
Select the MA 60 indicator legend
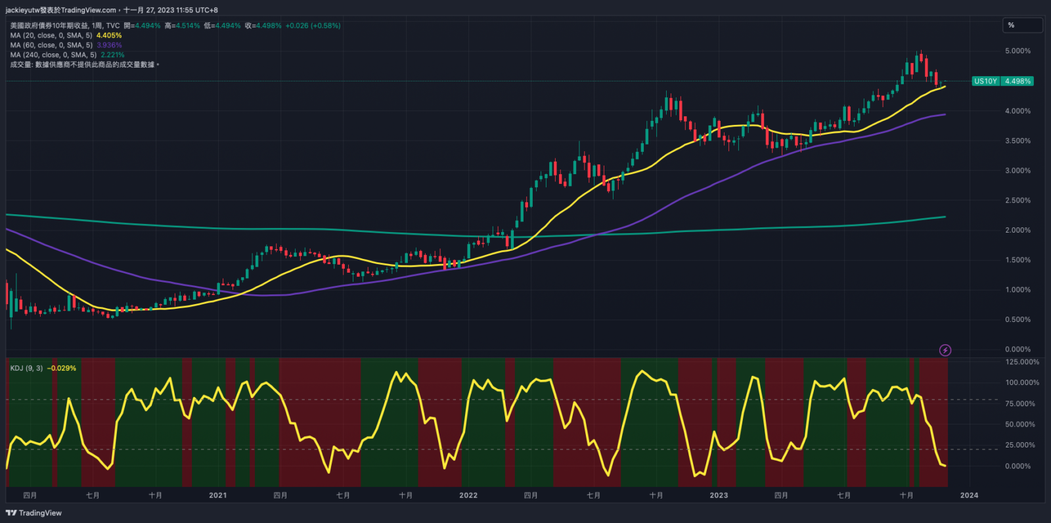(x=51, y=45)
